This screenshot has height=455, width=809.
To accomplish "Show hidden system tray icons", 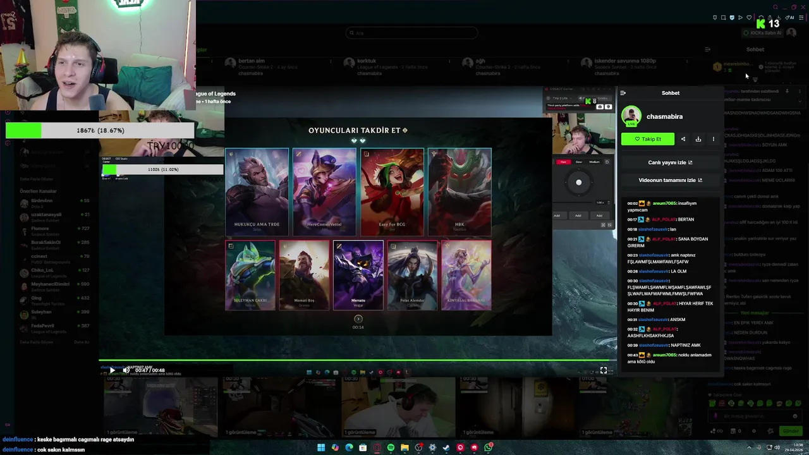I will point(749,448).
